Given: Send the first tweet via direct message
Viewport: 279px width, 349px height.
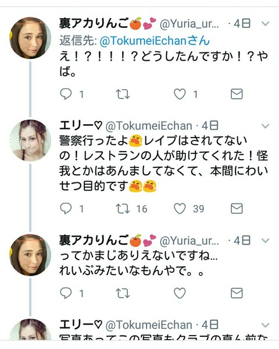Looking at the screenshot, I should coord(237,94).
